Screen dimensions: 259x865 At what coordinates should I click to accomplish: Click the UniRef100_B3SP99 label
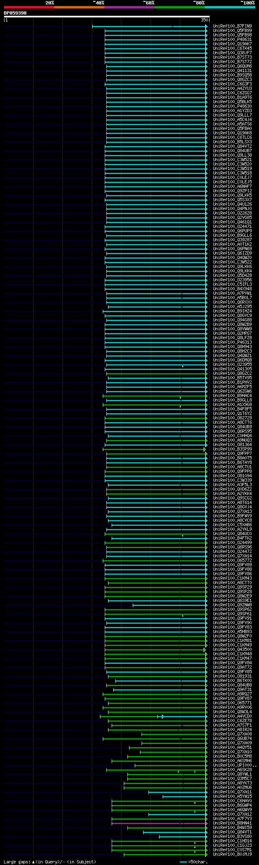click(232, 449)
